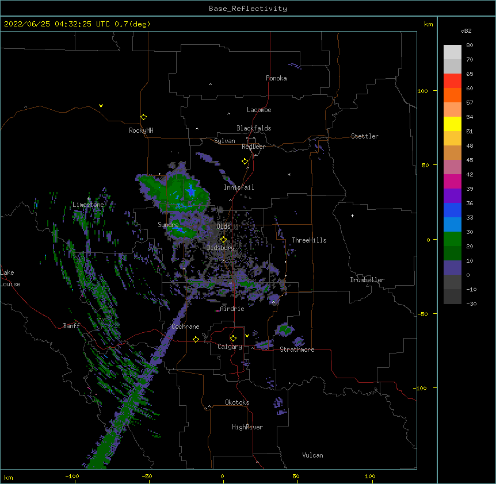Viewport: 496px width, 484px height.
Task: Select the purple 36-39 dBZ legend swatch
Action: click(452, 196)
